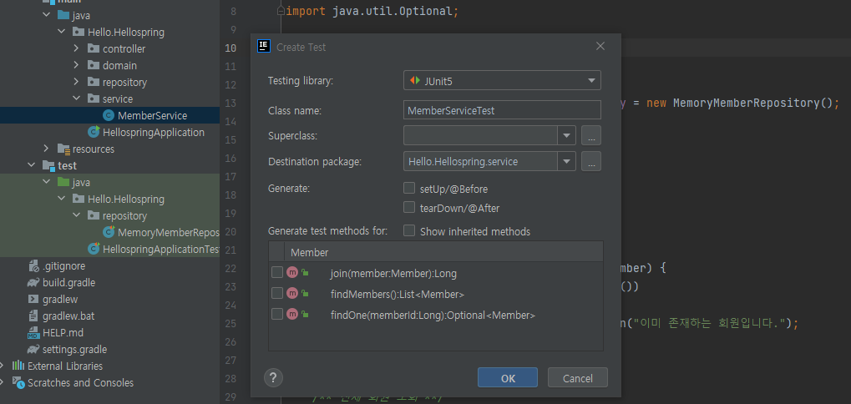This screenshot has height=404, width=851.
Task: Click the gradlew.bat file icon
Action: click(x=34, y=316)
